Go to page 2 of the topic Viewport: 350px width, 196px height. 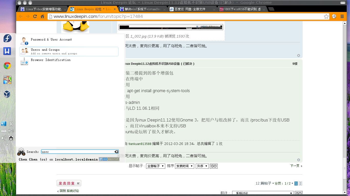click(301, 183)
